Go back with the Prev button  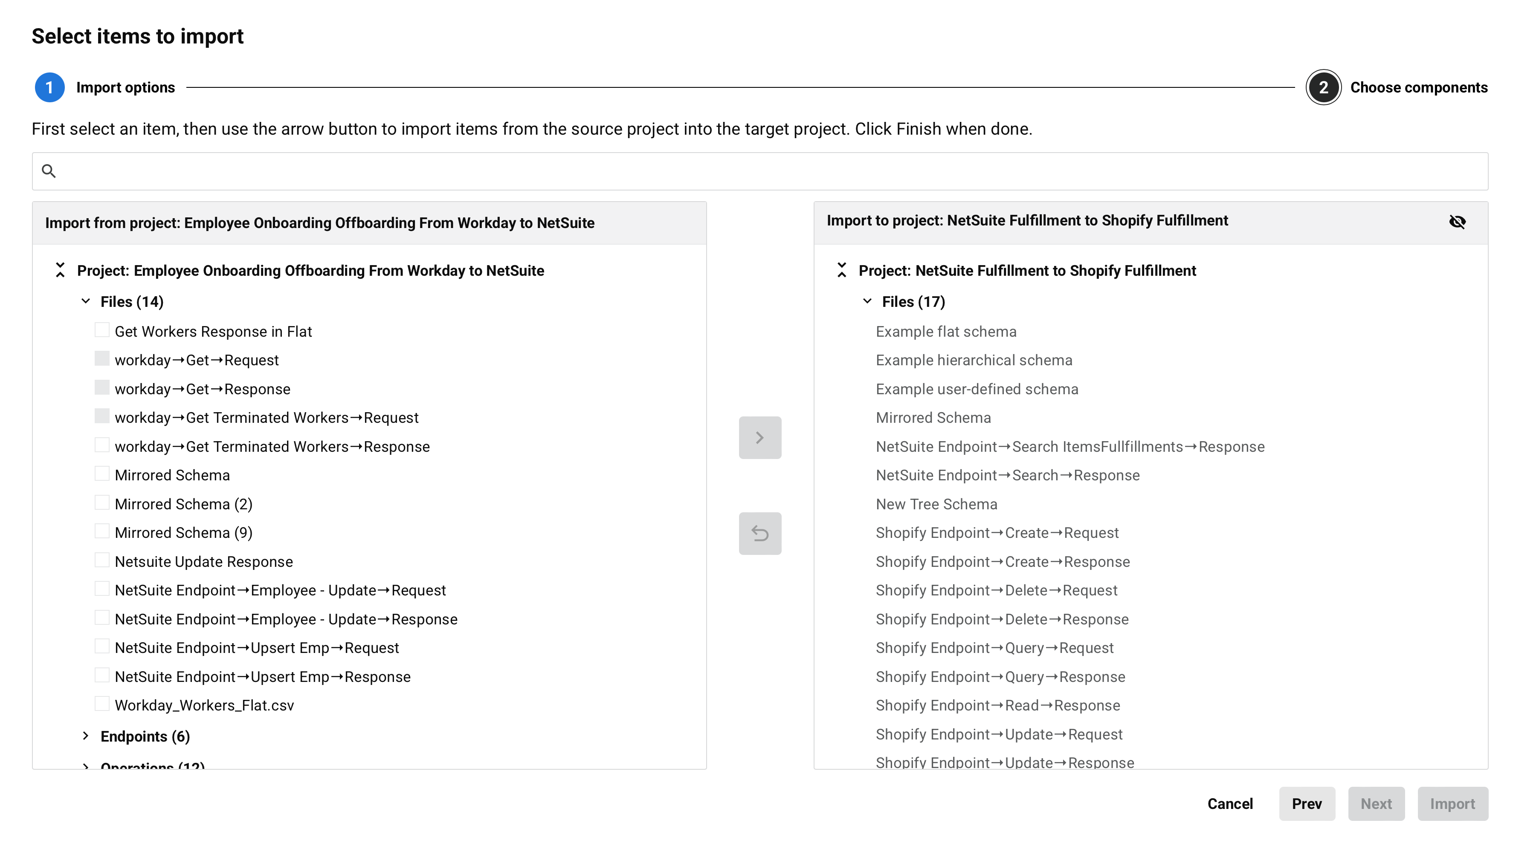point(1306,803)
